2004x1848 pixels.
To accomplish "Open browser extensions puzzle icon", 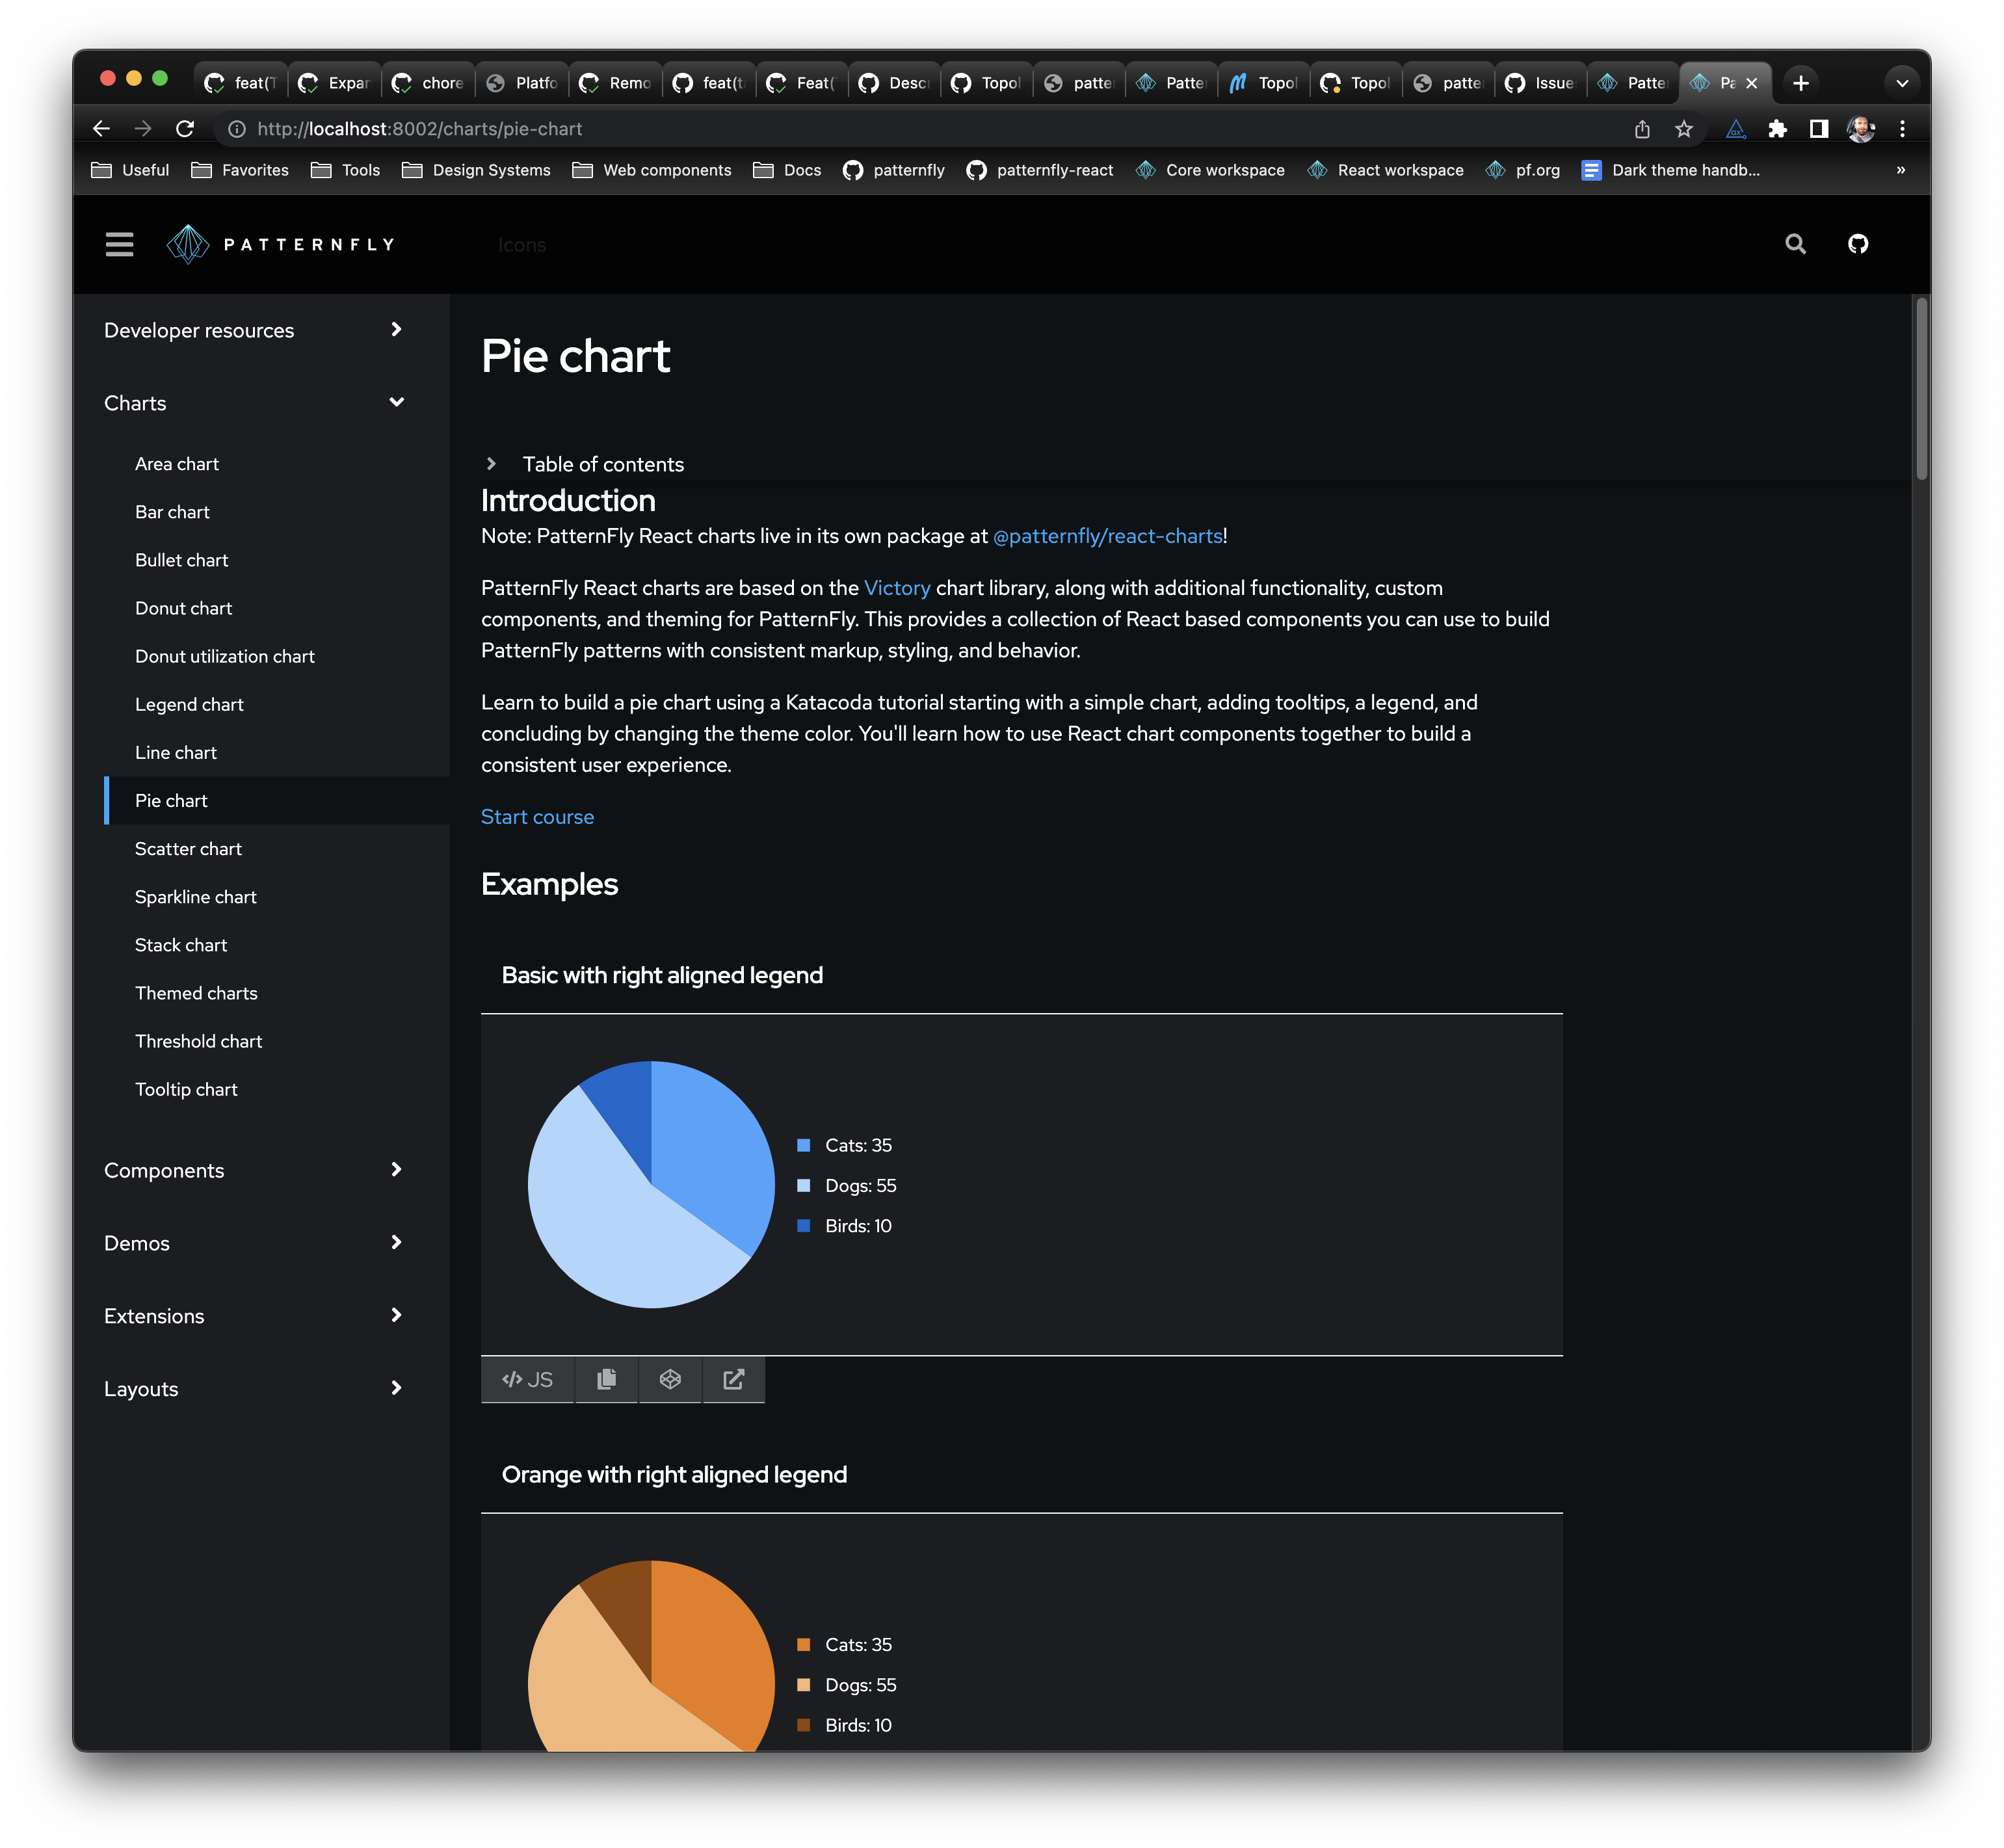I will click(x=1777, y=129).
